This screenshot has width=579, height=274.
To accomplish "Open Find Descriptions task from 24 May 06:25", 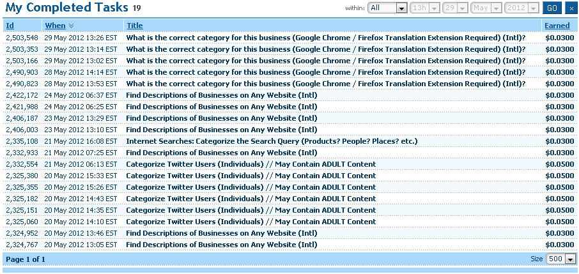I will 222,107.
